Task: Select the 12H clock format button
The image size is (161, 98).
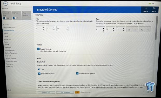Action: click(129, 30)
